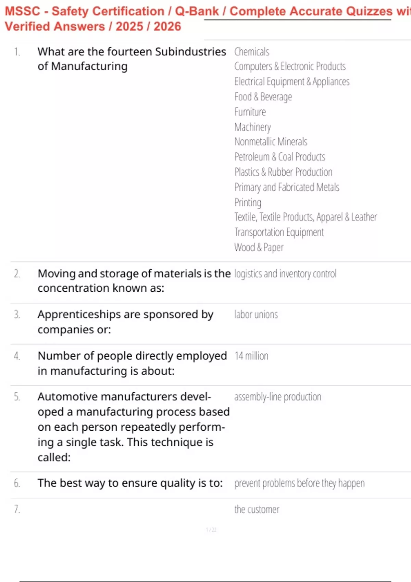Select the 'logistics and inventory control' answer
This screenshot has width=411, height=582.
285,274
